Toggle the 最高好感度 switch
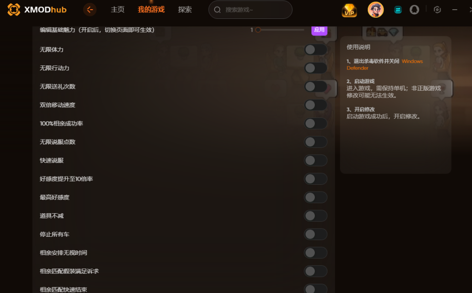The width and height of the screenshot is (472, 293). click(x=315, y=197)
